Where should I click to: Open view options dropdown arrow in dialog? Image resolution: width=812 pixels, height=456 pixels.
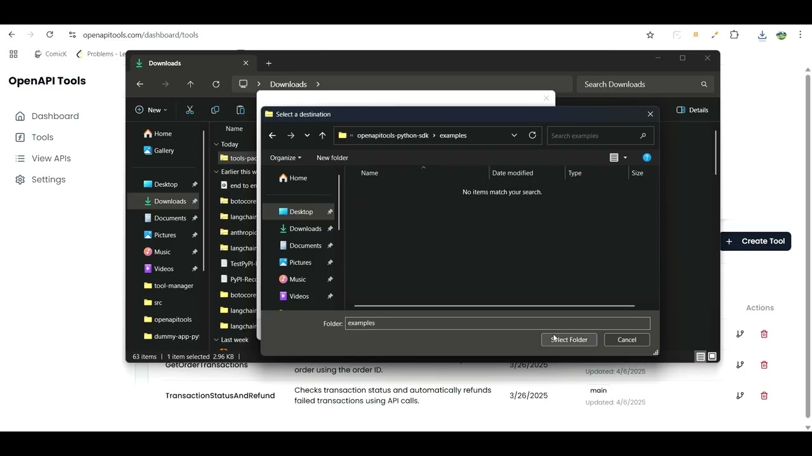[x=625, y=158]
